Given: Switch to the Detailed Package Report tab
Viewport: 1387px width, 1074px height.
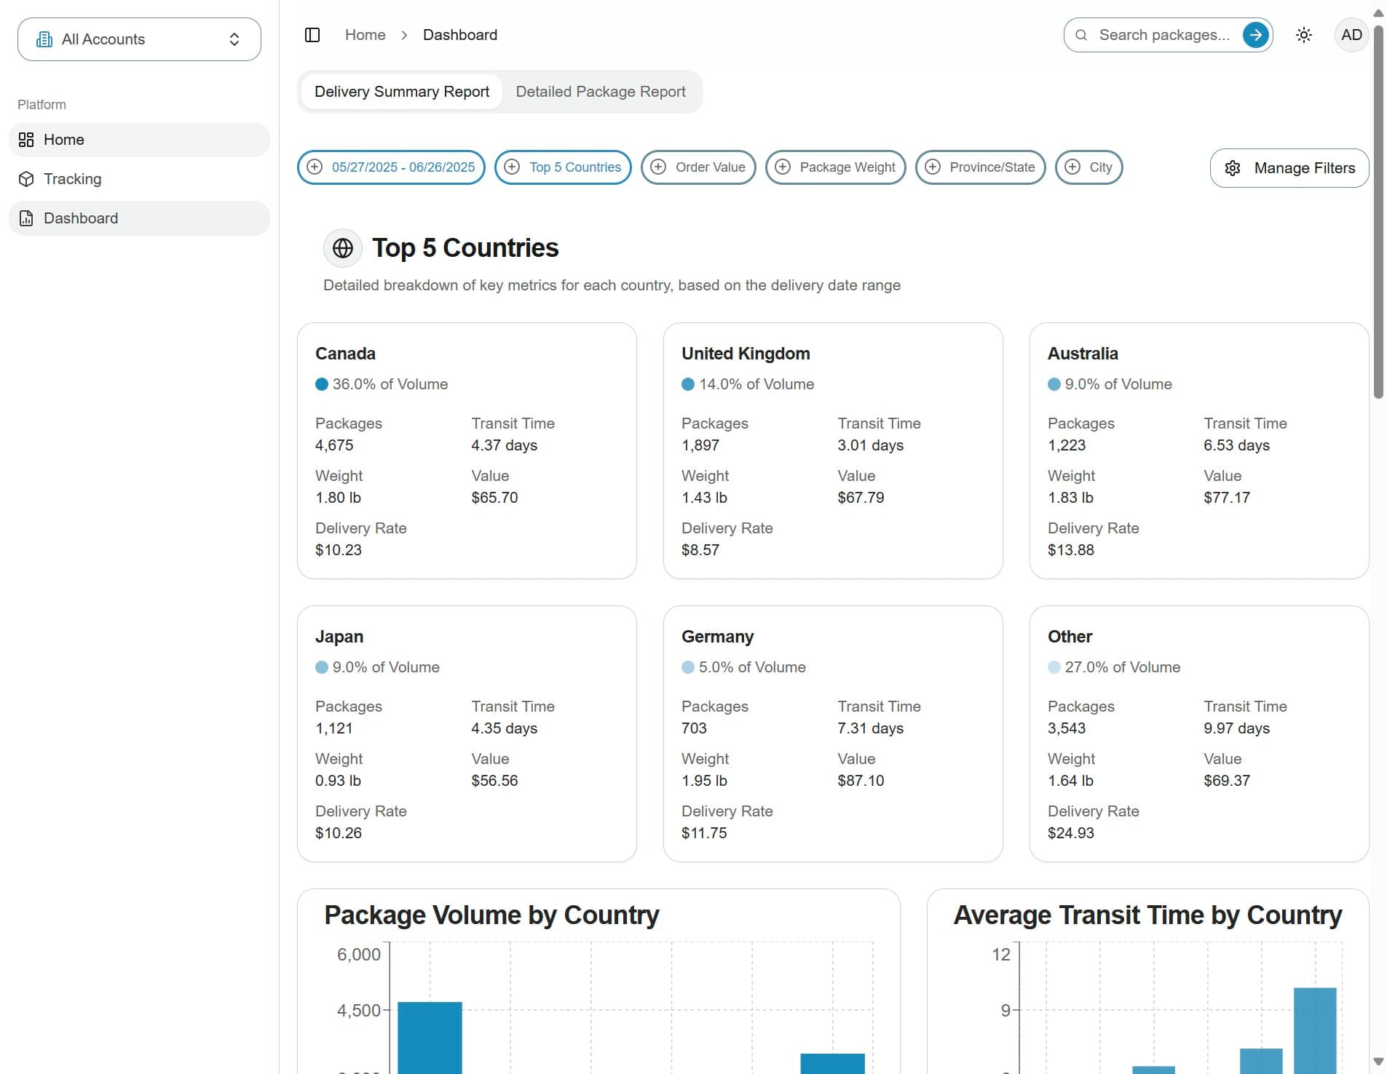Looking at the screenshot, I should click(x=601, y=92).
